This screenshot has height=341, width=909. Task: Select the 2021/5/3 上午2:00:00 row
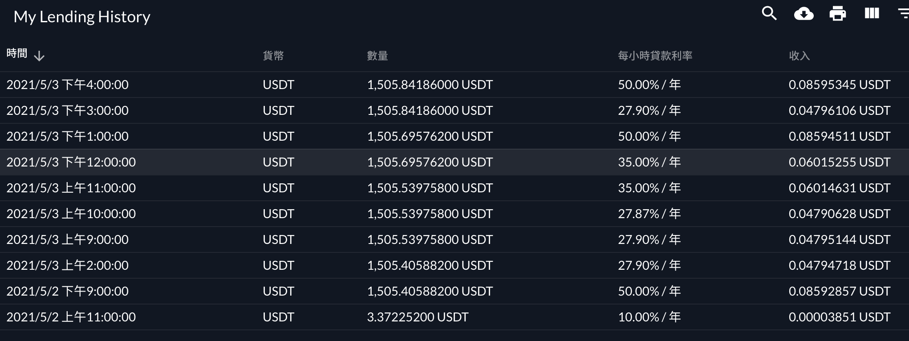click(x=454, y=265)
